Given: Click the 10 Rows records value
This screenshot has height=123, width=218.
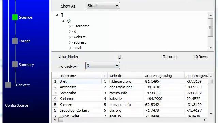Looking at the screenshot, I should point(201,57).
